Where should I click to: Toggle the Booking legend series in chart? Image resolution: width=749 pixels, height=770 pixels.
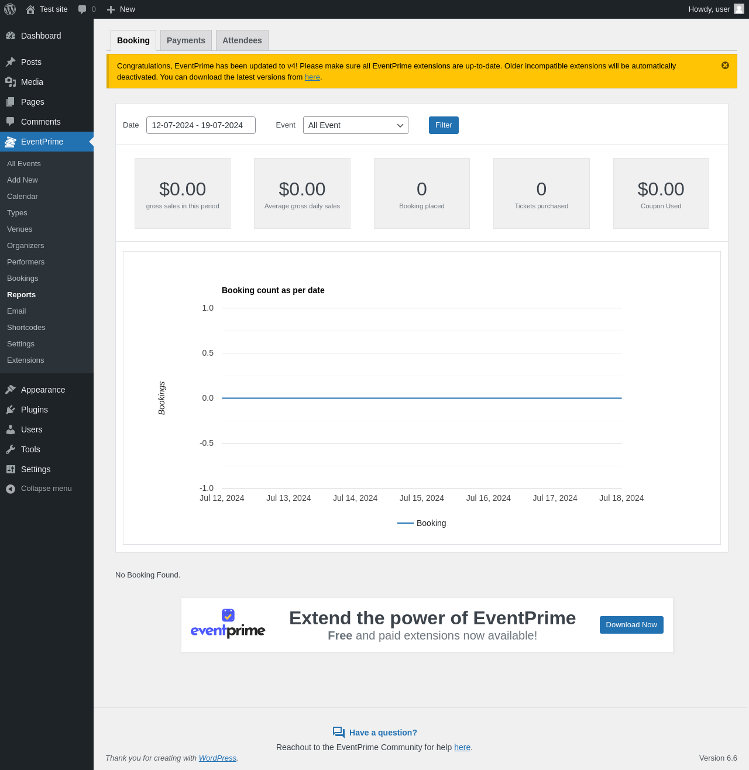coord(421,523)
